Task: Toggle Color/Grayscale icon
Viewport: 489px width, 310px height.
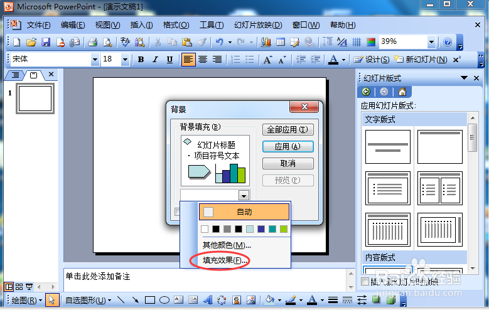Action: click(x=371, y=42)
